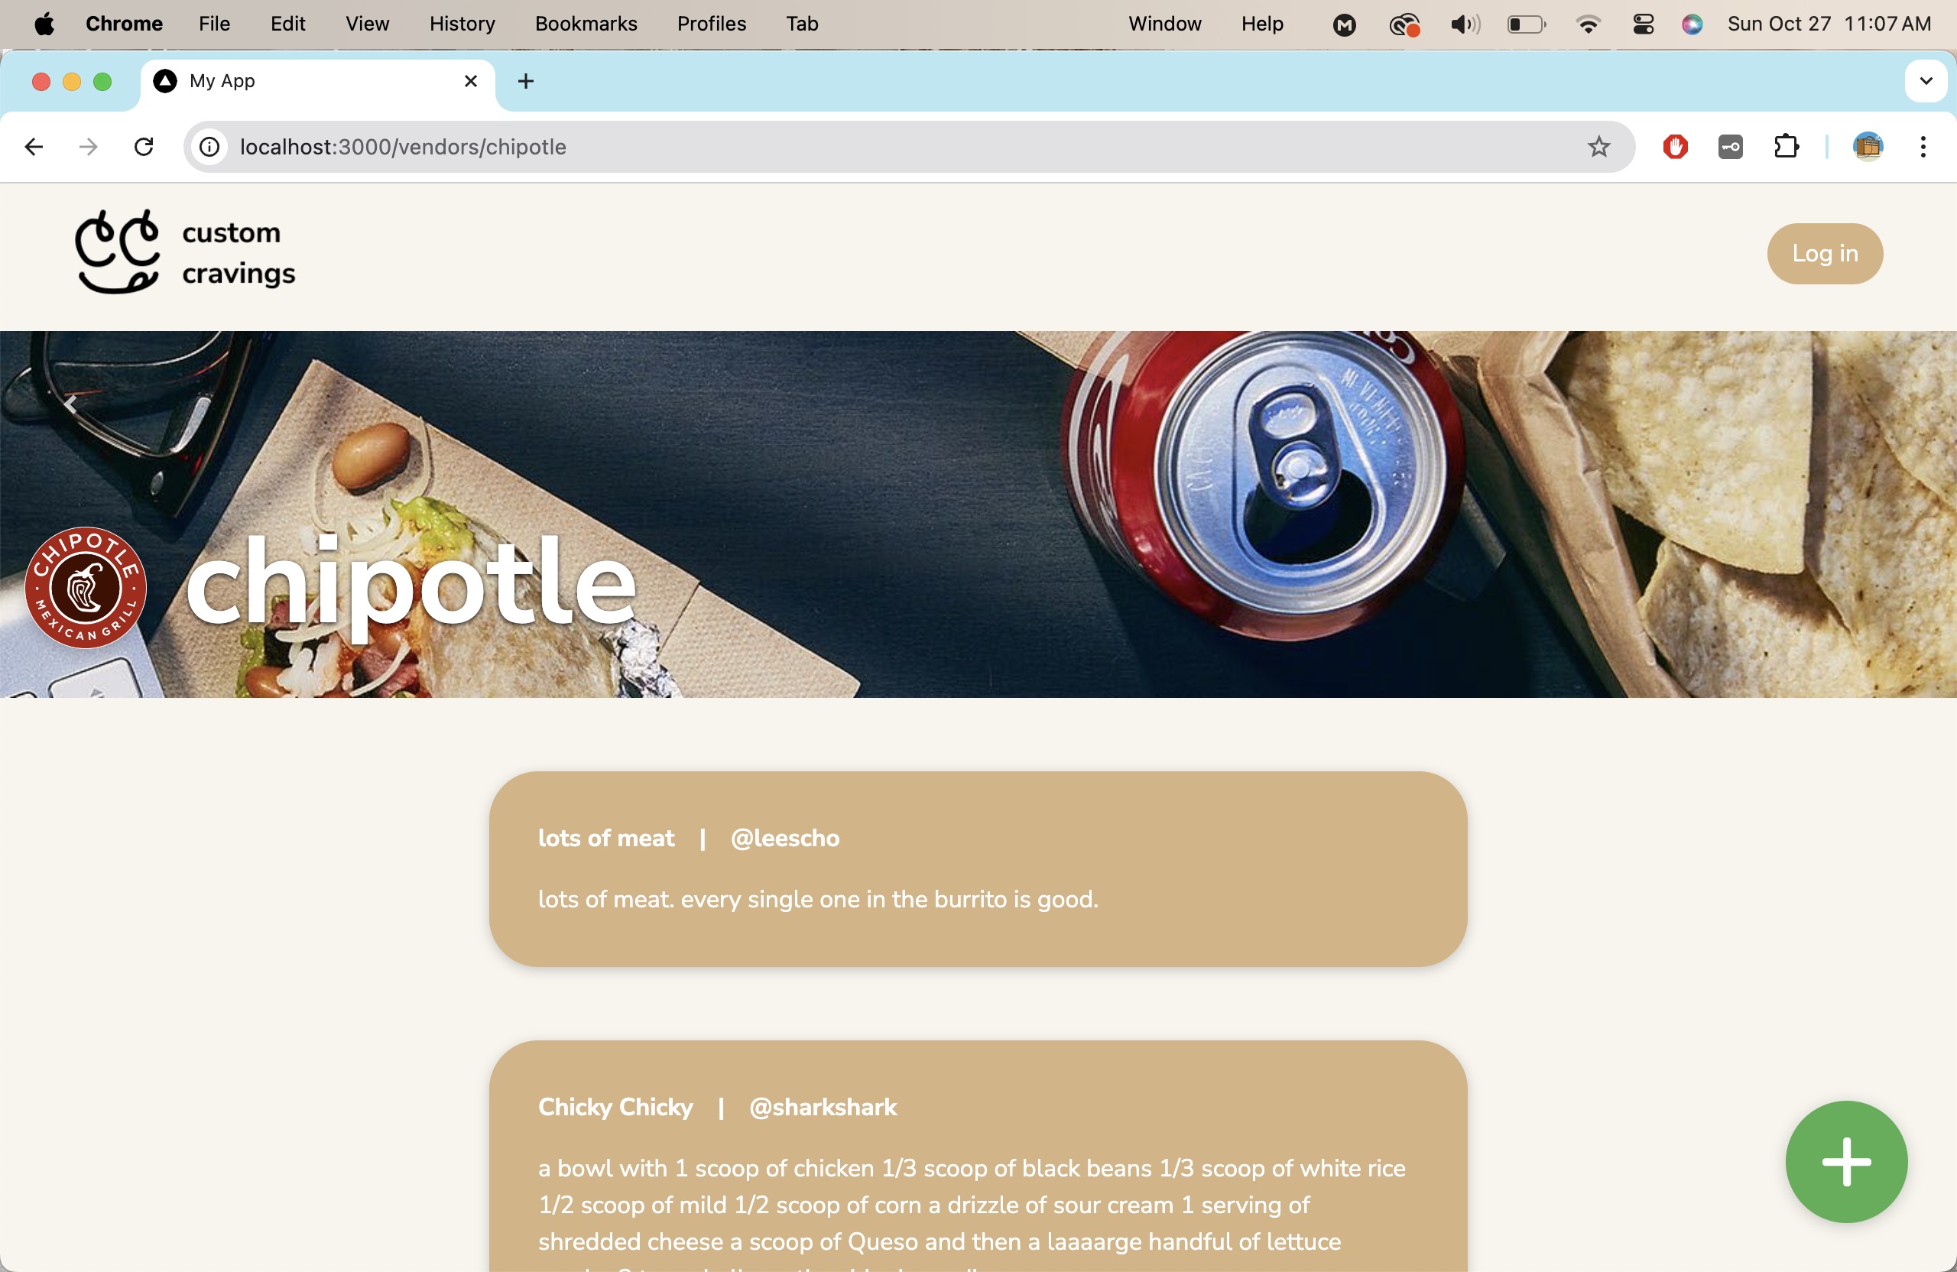Toggle the Wi-Fi menu bar icon
The height and width of the screenshot is (1272, 1957).
[x=1588, y=24]
